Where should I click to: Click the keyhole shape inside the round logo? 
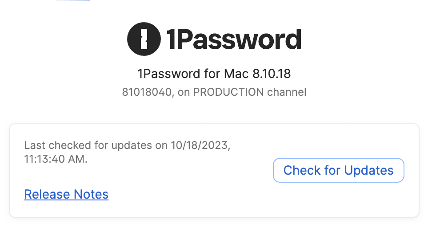144,39
